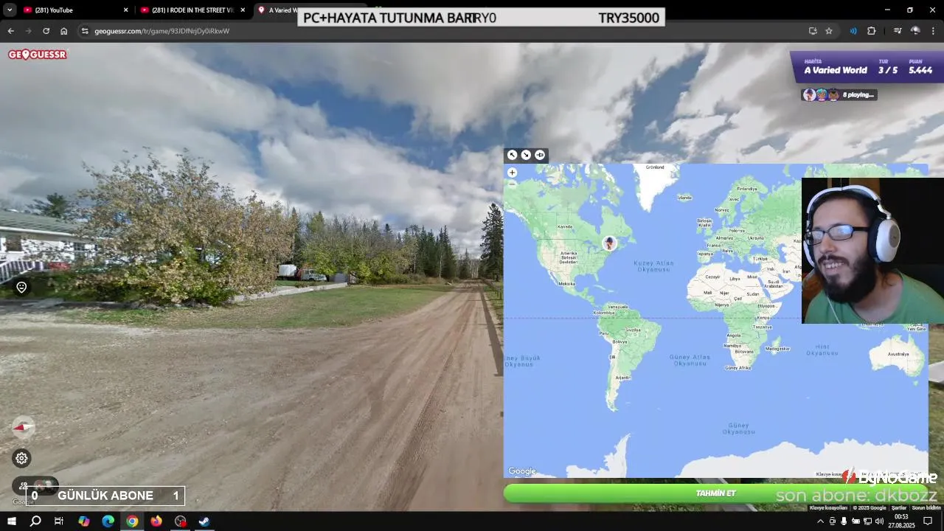Image resolution: width=944 pixels, height=531 pixels.
Task: Open Copilot app from taskbar
Action: [x=84, y=521]
